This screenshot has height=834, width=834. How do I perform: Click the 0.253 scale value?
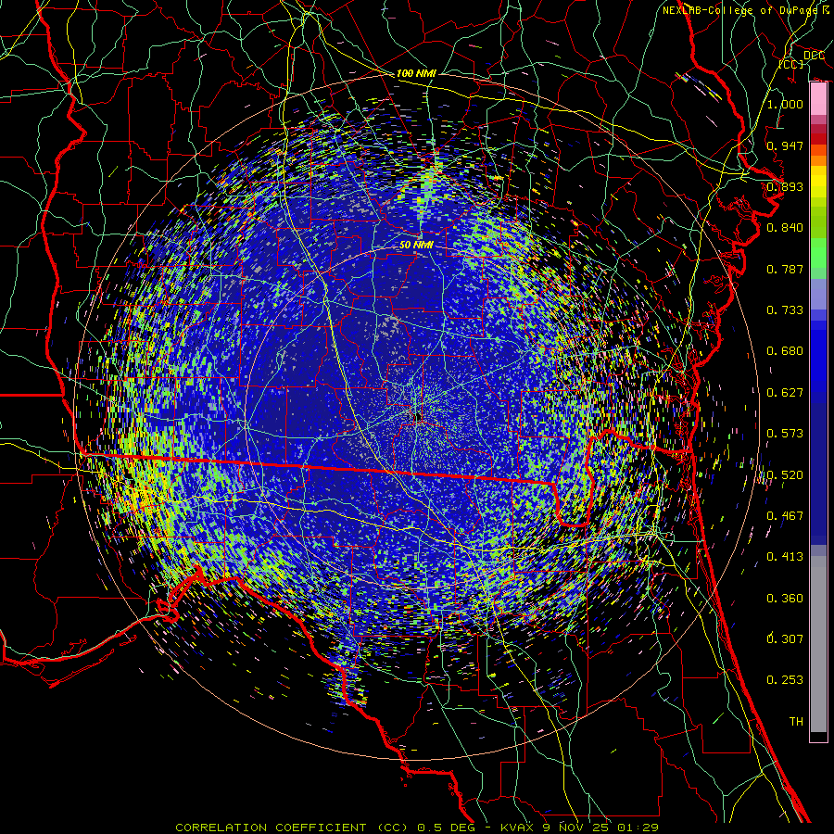(x=785, y=680)
